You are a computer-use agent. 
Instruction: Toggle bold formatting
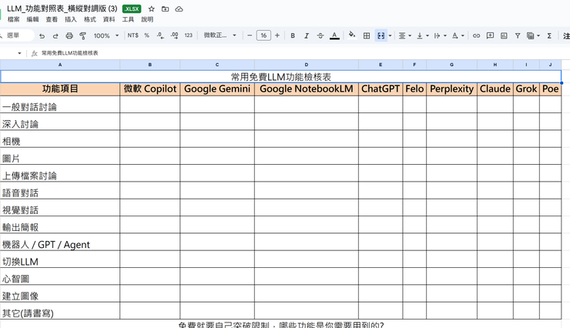293,35
